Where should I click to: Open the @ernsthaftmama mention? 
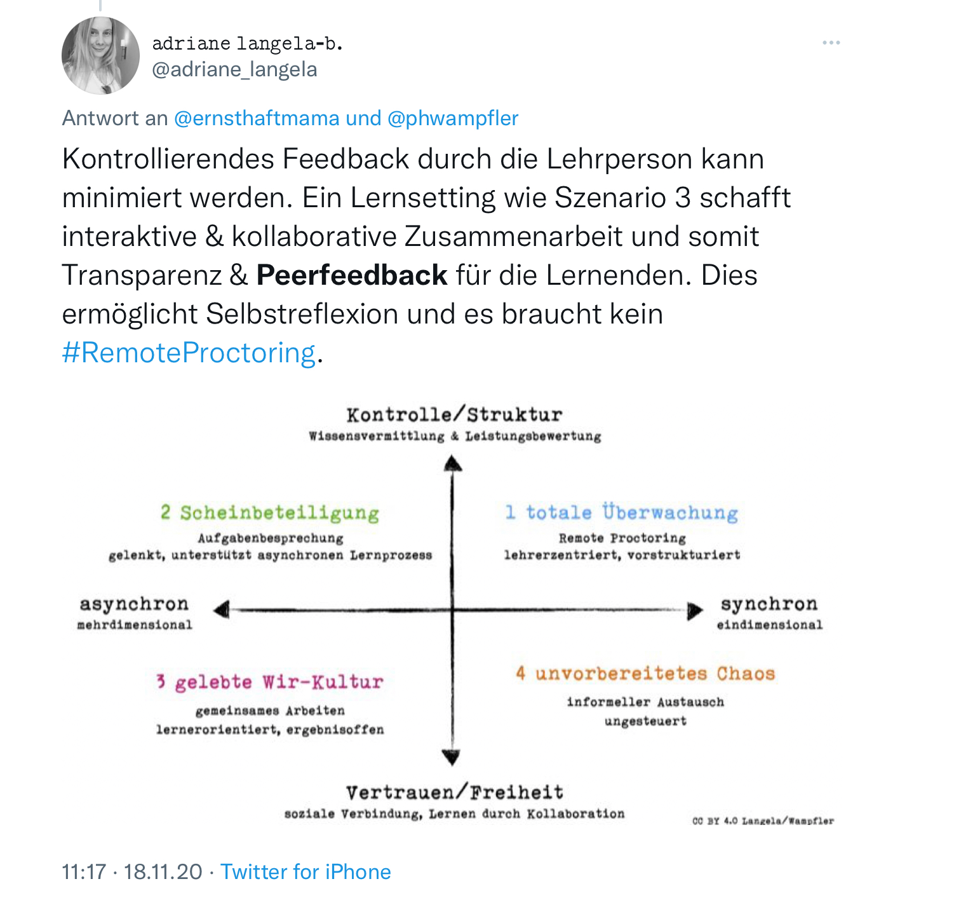(257, 118)
